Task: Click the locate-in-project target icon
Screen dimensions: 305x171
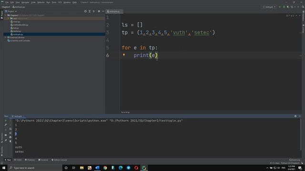Action: point(85,11)
